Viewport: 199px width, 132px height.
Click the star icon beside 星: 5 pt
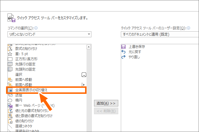point(10,54)
